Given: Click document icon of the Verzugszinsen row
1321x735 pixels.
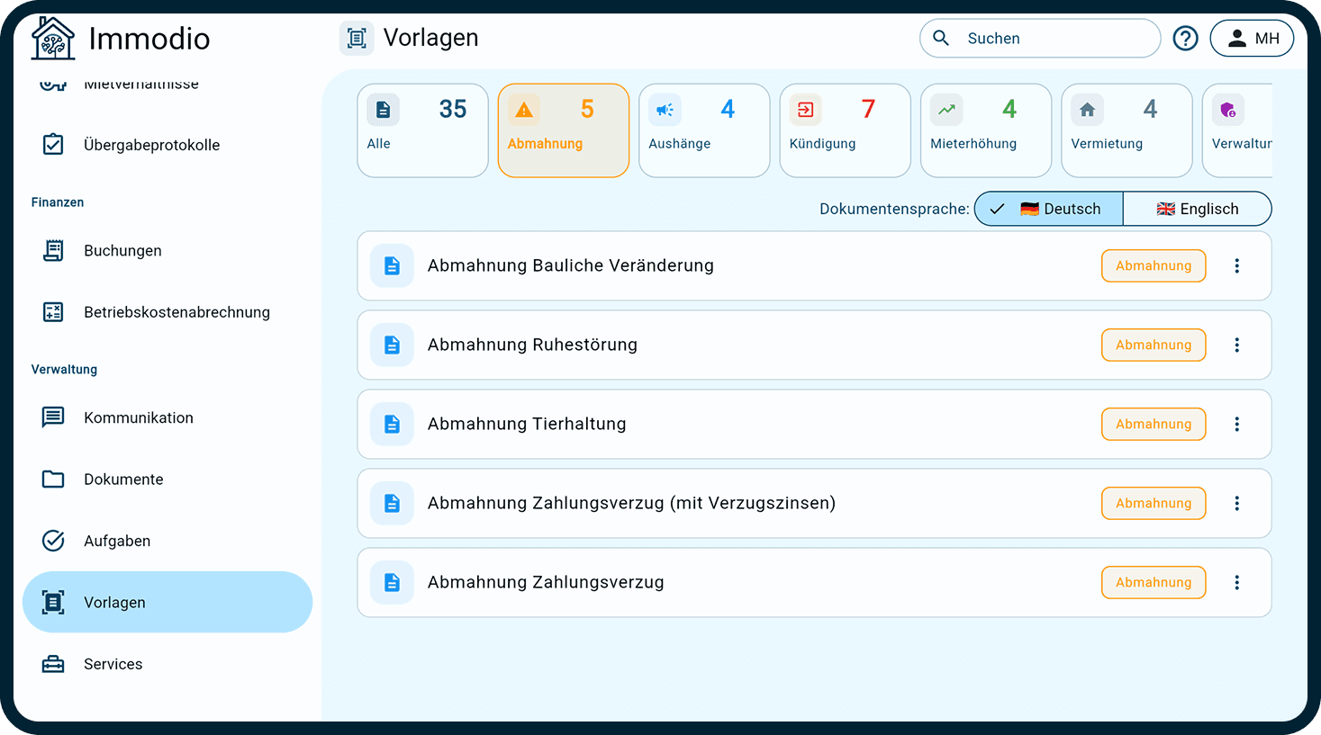Looking at the screenshot, I should click(392, 504).
